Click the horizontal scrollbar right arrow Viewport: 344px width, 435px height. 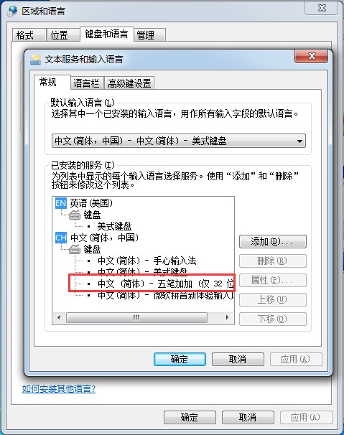(x=228, y=317)
